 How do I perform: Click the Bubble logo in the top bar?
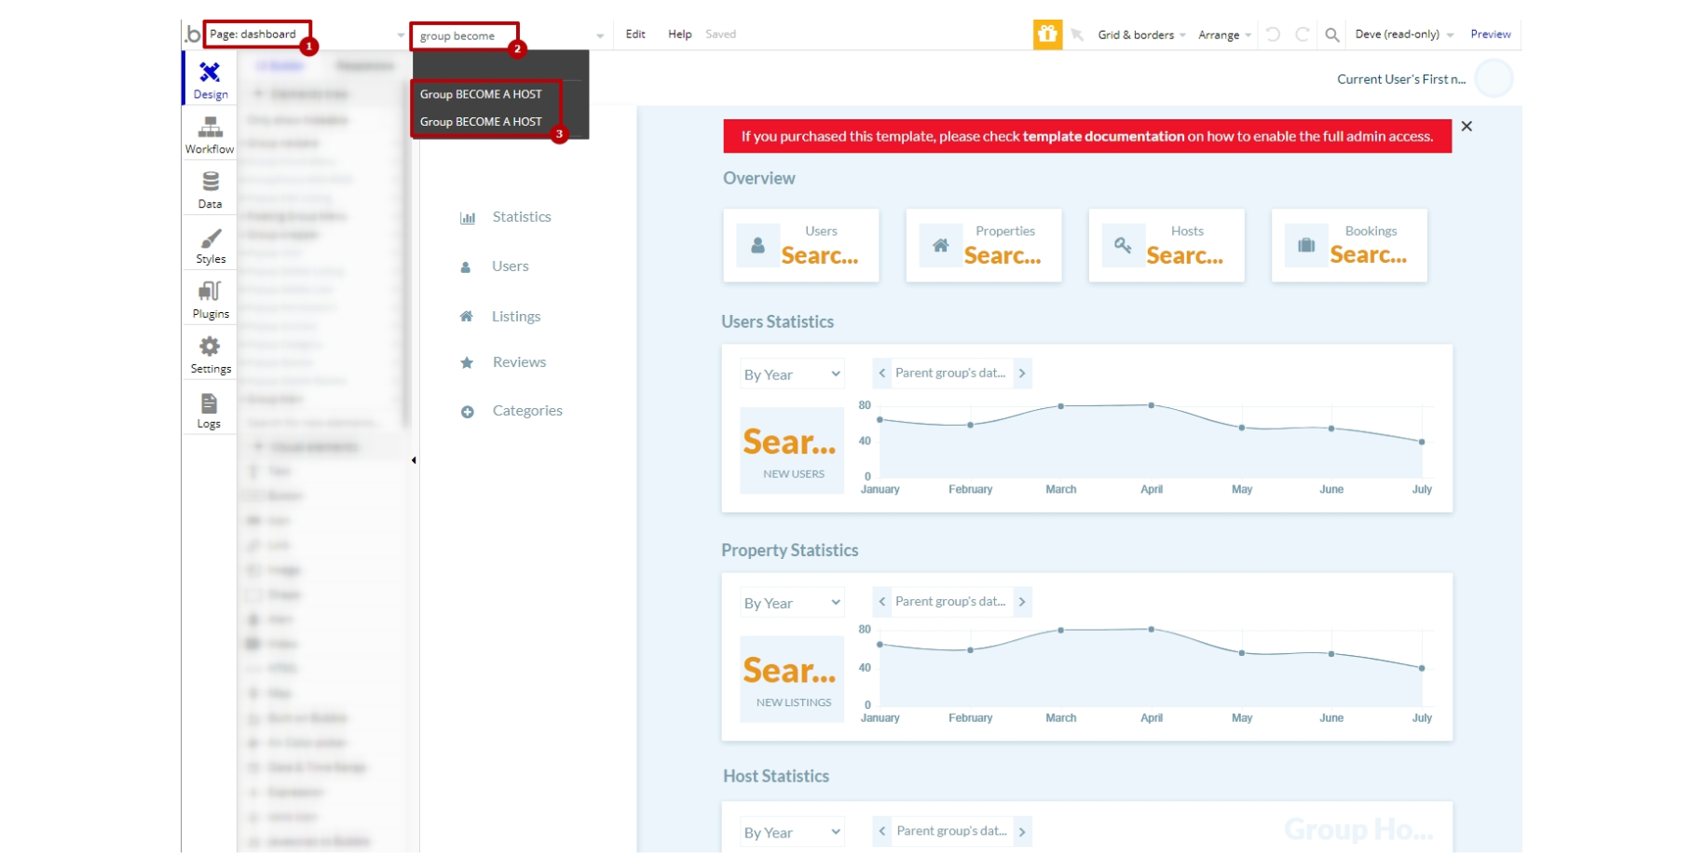tap(192, 34)
